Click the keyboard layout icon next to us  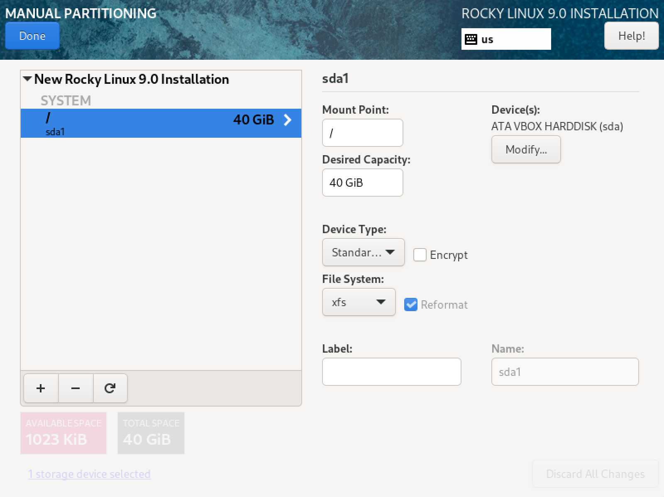pyautogui.click(x=471, y=39)
